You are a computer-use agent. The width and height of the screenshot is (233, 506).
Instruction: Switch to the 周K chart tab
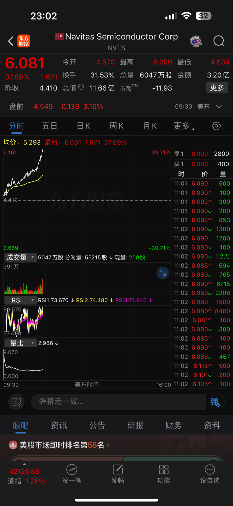click(x=116, y=126)
